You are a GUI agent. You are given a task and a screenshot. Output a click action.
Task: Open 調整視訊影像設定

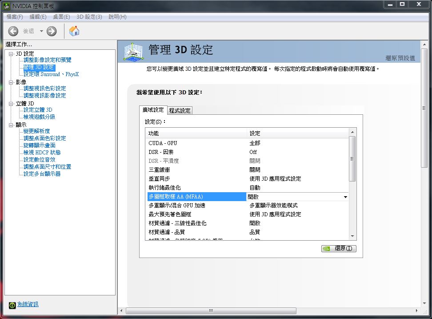click(x=44, y=96)
